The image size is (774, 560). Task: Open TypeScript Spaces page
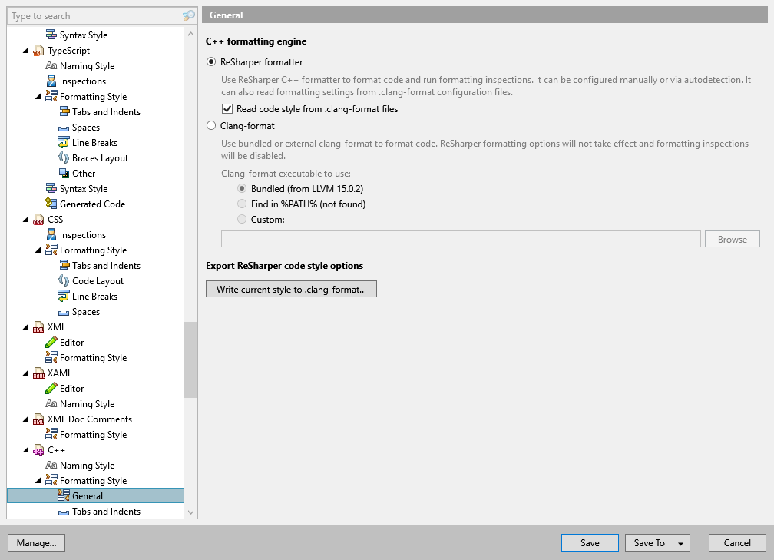click(86, 128)
